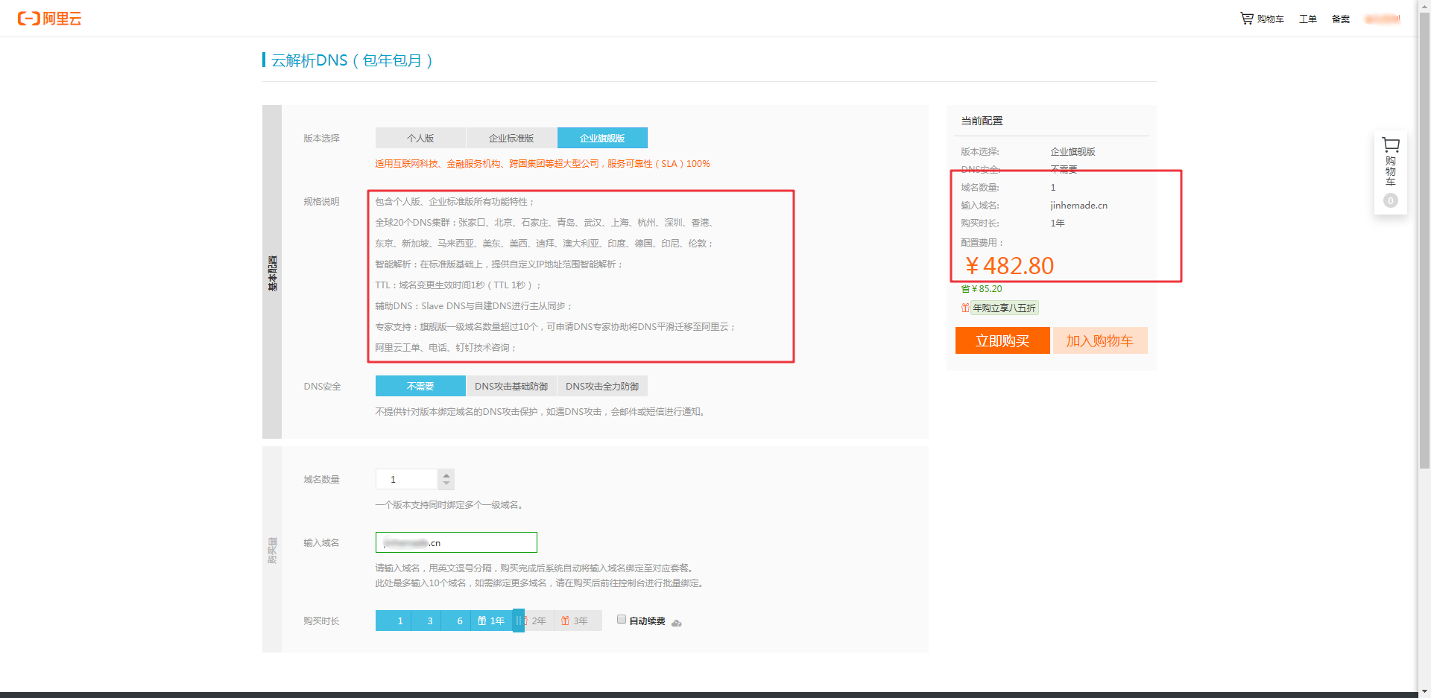Decrease domain count with down arrow
Screen dimensions: 1431x698
pos(446,483)
